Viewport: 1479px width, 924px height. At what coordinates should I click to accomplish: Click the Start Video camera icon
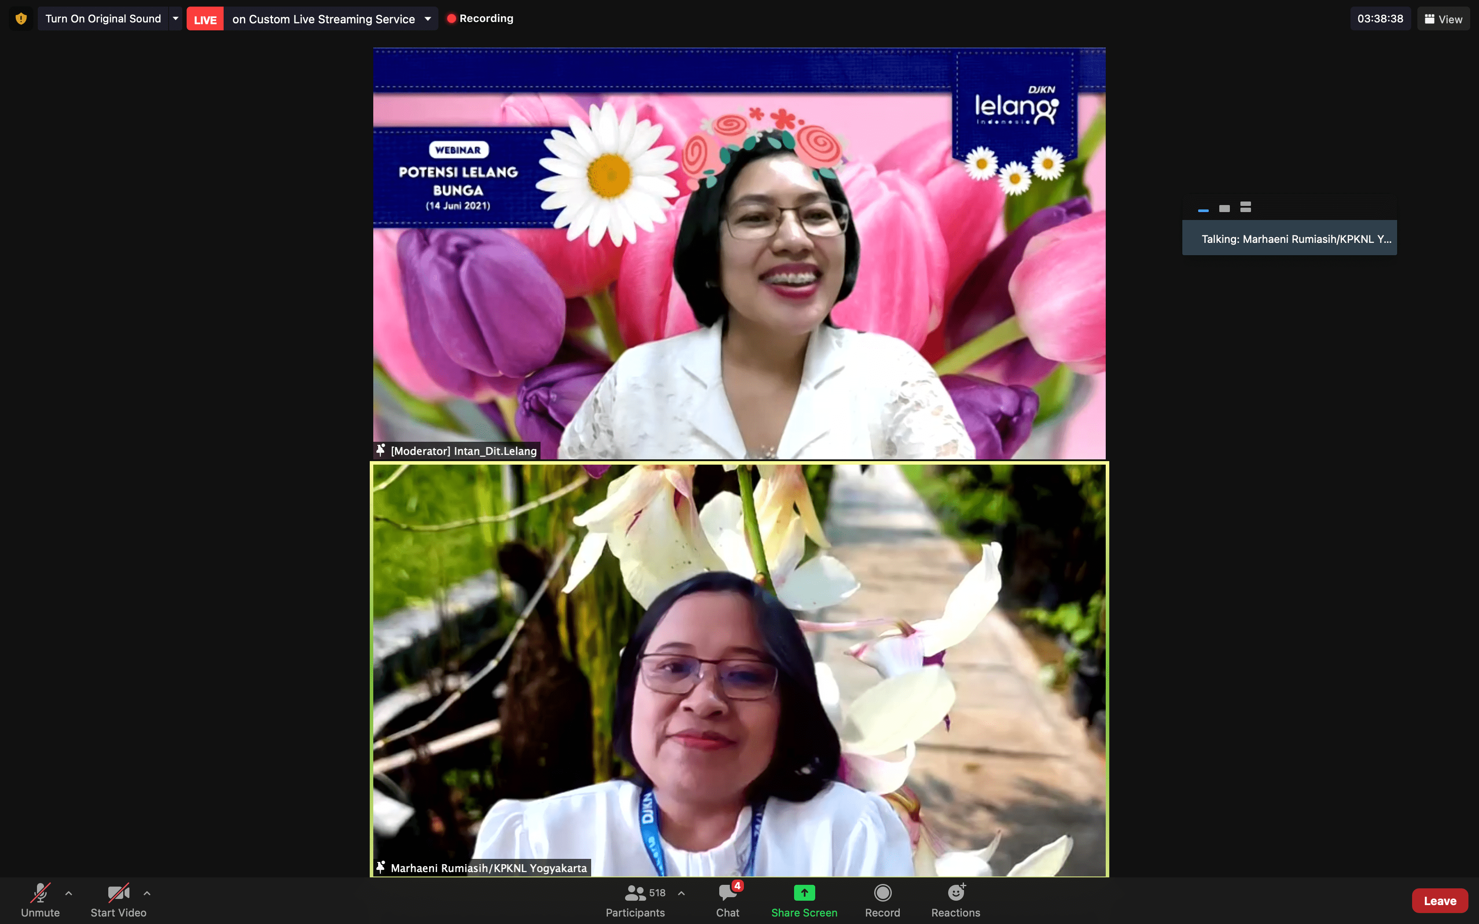point(118,894)
